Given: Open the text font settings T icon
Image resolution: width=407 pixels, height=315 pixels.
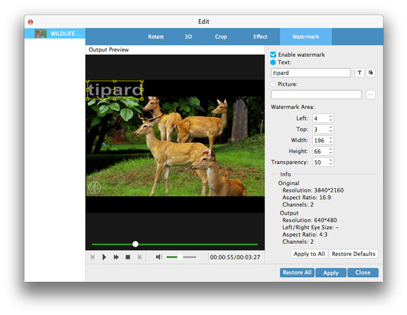Looking at the screenshot, I should 360,72.
